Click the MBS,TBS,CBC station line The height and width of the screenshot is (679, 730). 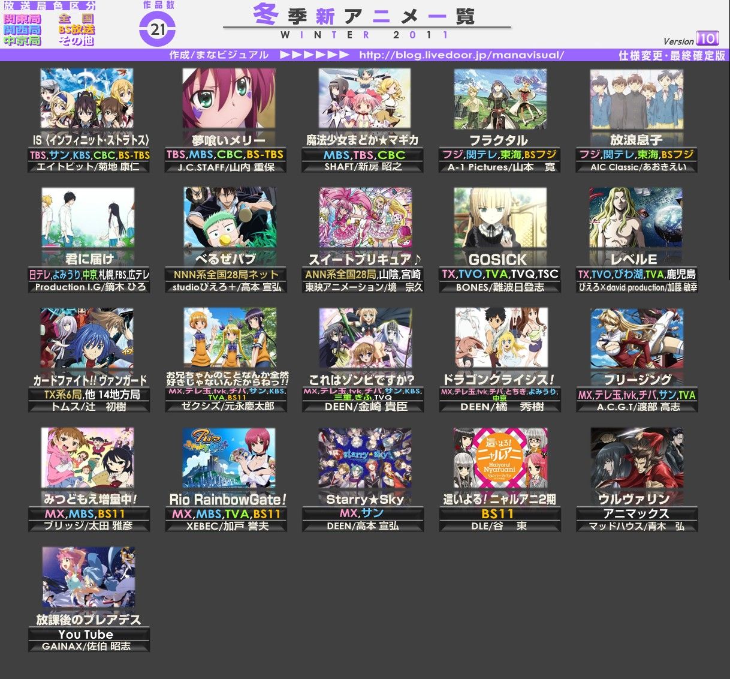(364, 154)
